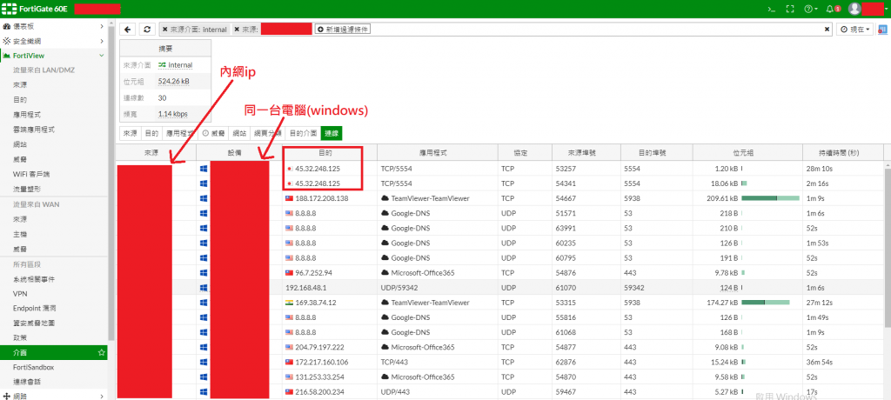Switch to the 目的 view tab
Viewport: 891px width, 400px height.
coord(151,134)
